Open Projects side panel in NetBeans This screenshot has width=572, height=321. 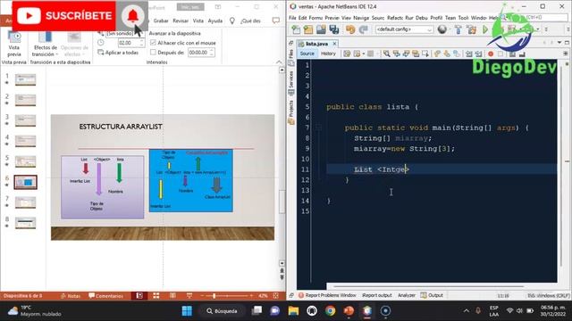(x=291, y=113)
